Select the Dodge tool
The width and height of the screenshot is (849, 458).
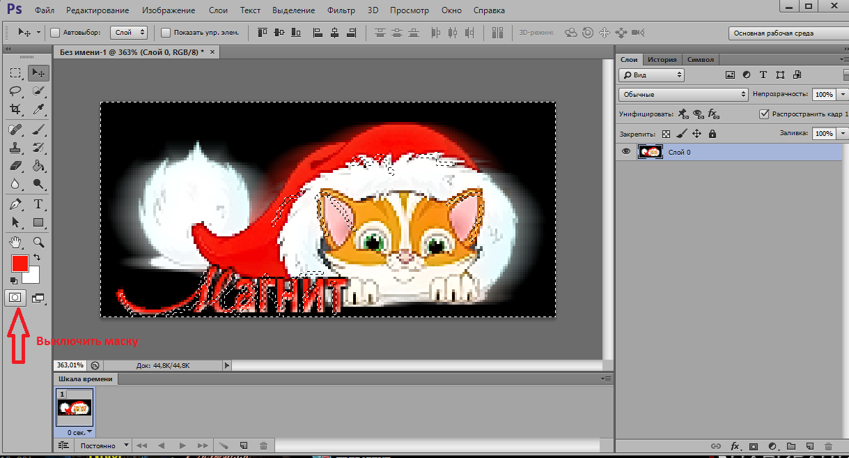38,184
